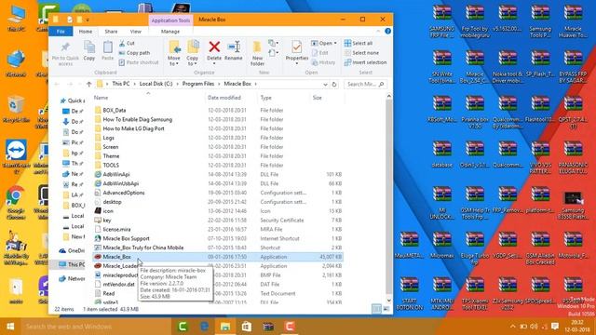Expand breadcrumb arrow after Program Files

pos(220,84)
